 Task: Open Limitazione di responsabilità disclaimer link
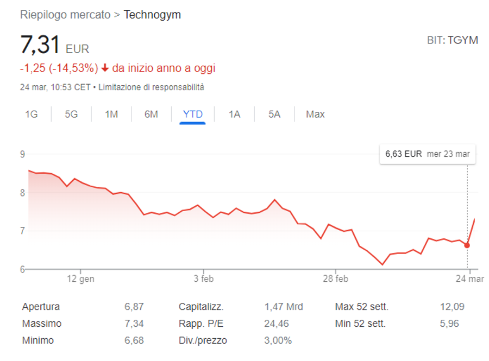(151, 87)
